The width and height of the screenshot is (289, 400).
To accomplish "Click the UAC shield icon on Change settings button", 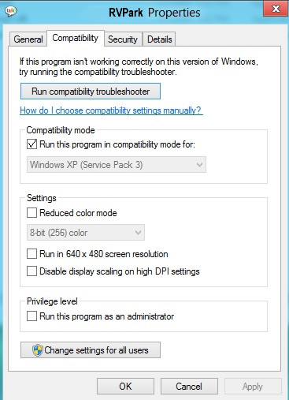I will point(38,350).
